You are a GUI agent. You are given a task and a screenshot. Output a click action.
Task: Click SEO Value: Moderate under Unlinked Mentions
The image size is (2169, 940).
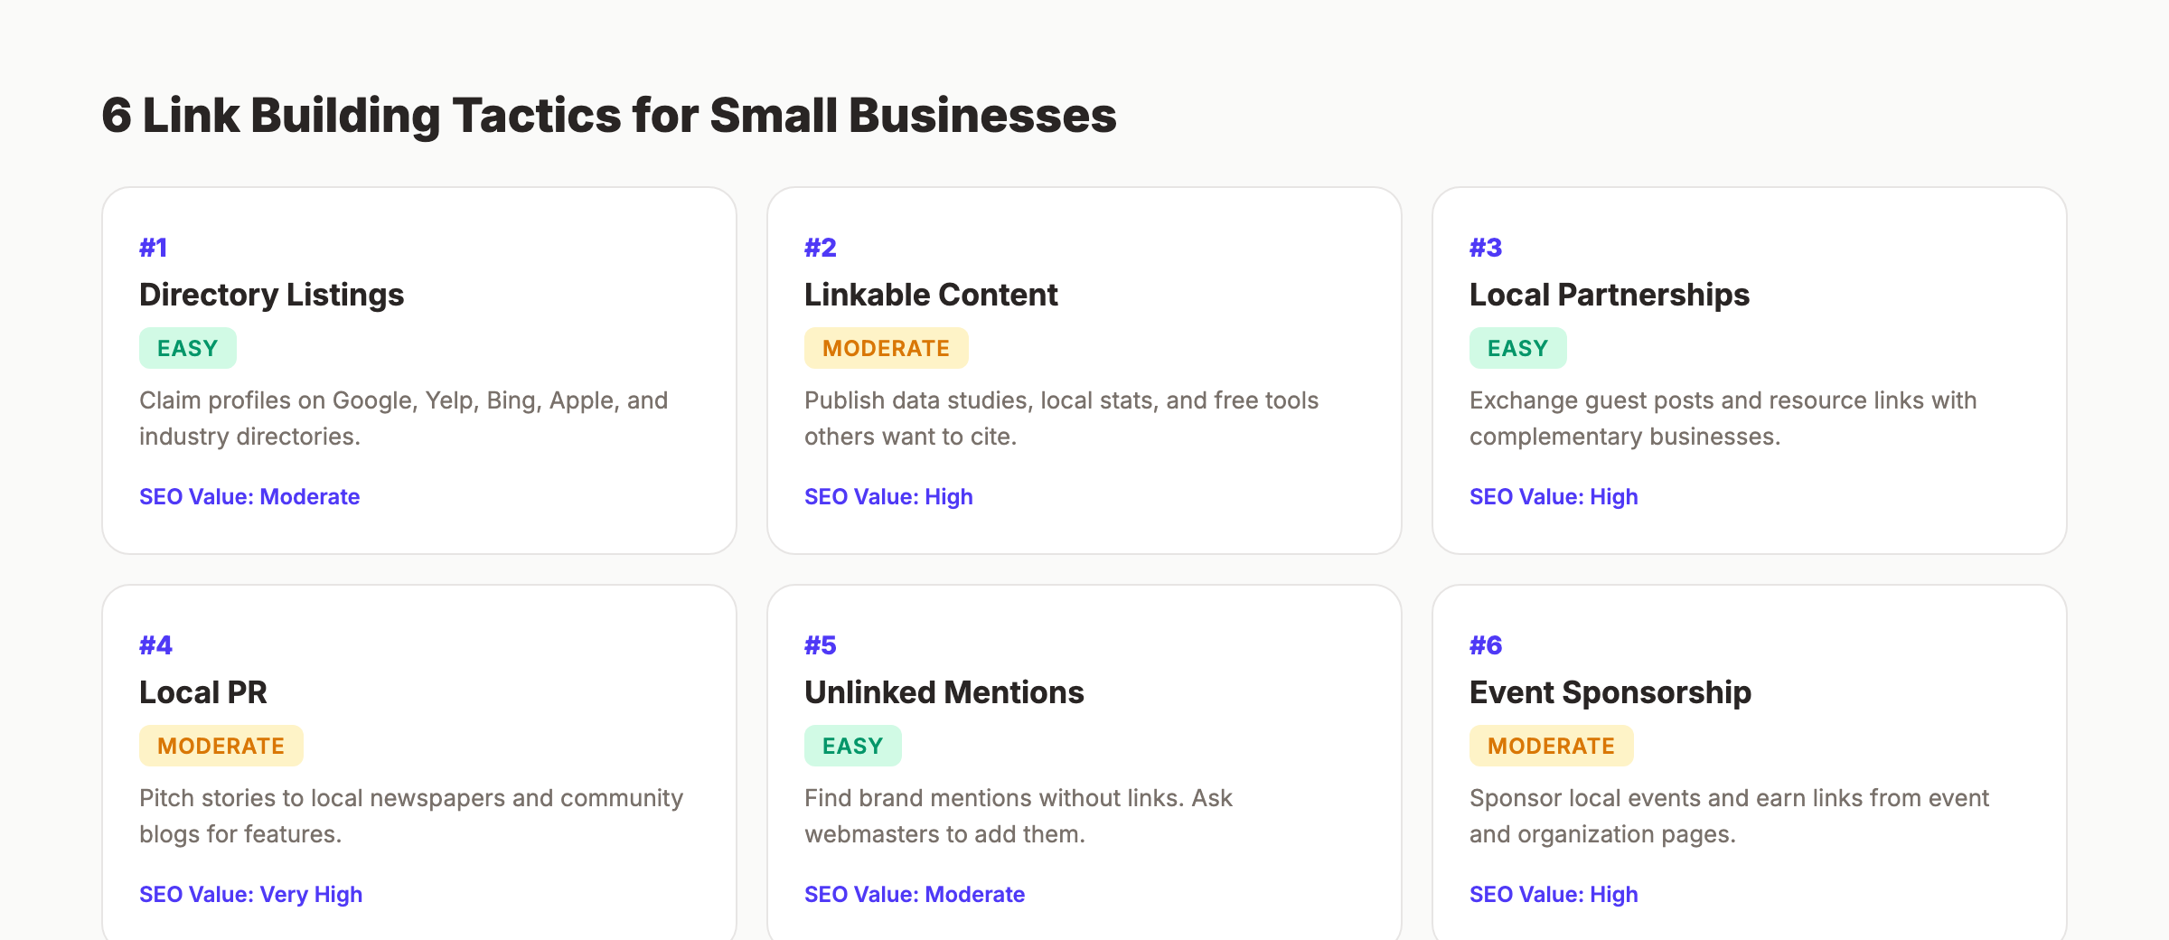coord(915,894)
